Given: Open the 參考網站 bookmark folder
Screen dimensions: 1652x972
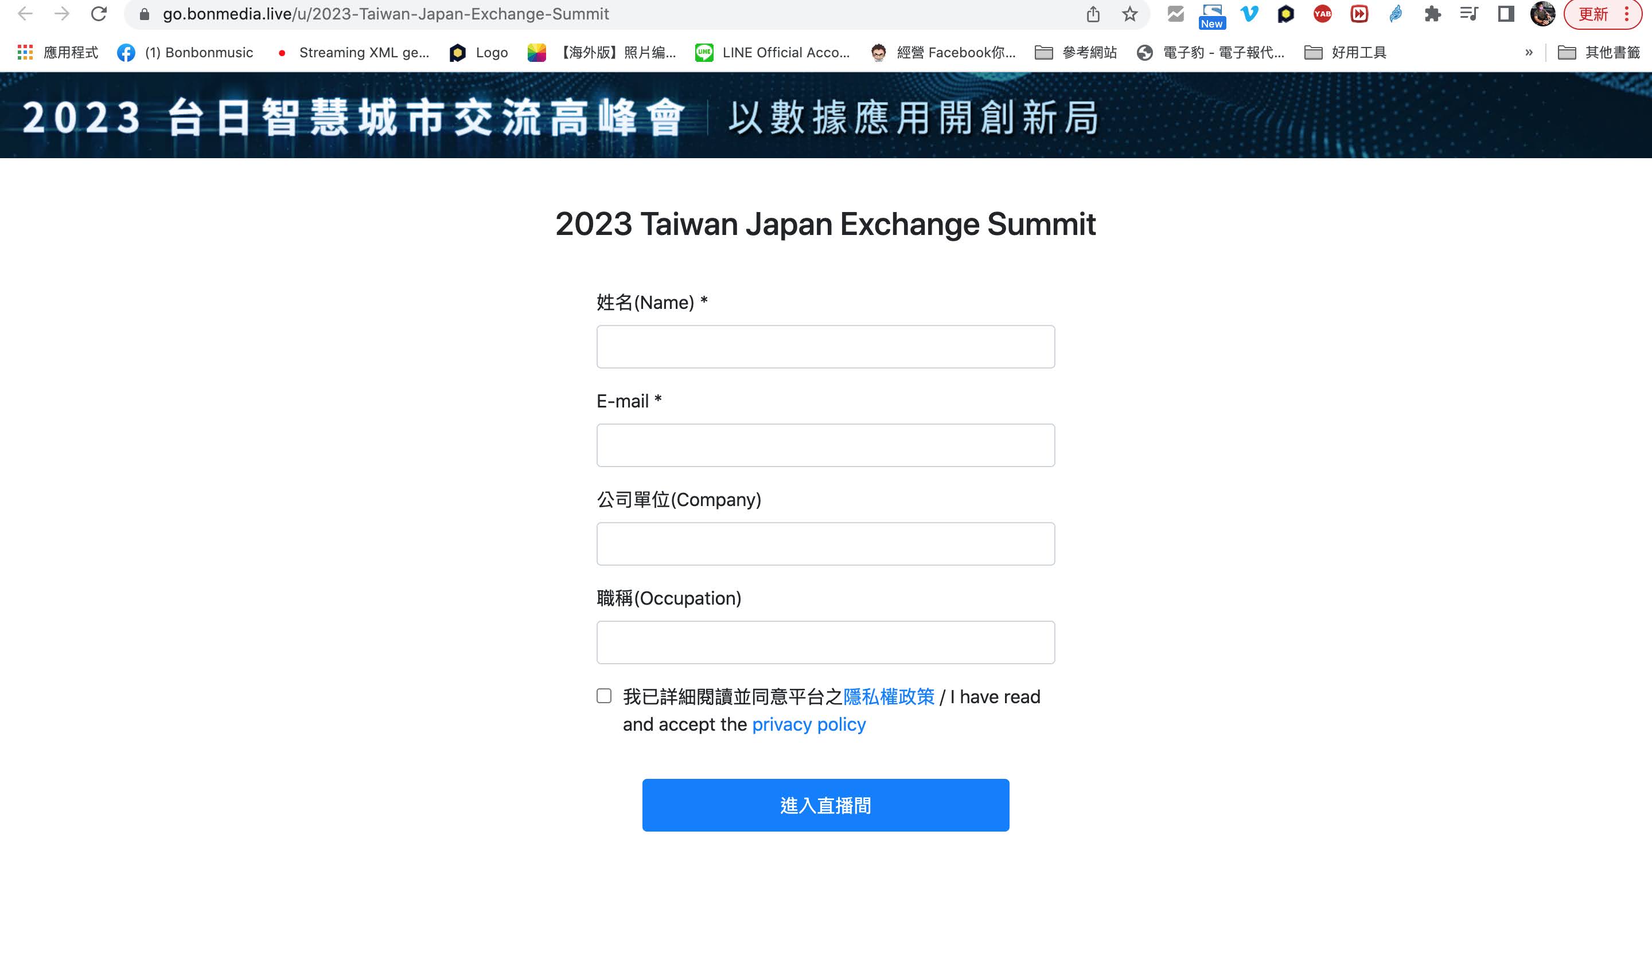Looking at the screenshot, I should click(x=1076, y=52).
